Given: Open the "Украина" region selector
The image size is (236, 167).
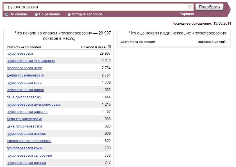Looking at the screenshot, I should [187, 14].
